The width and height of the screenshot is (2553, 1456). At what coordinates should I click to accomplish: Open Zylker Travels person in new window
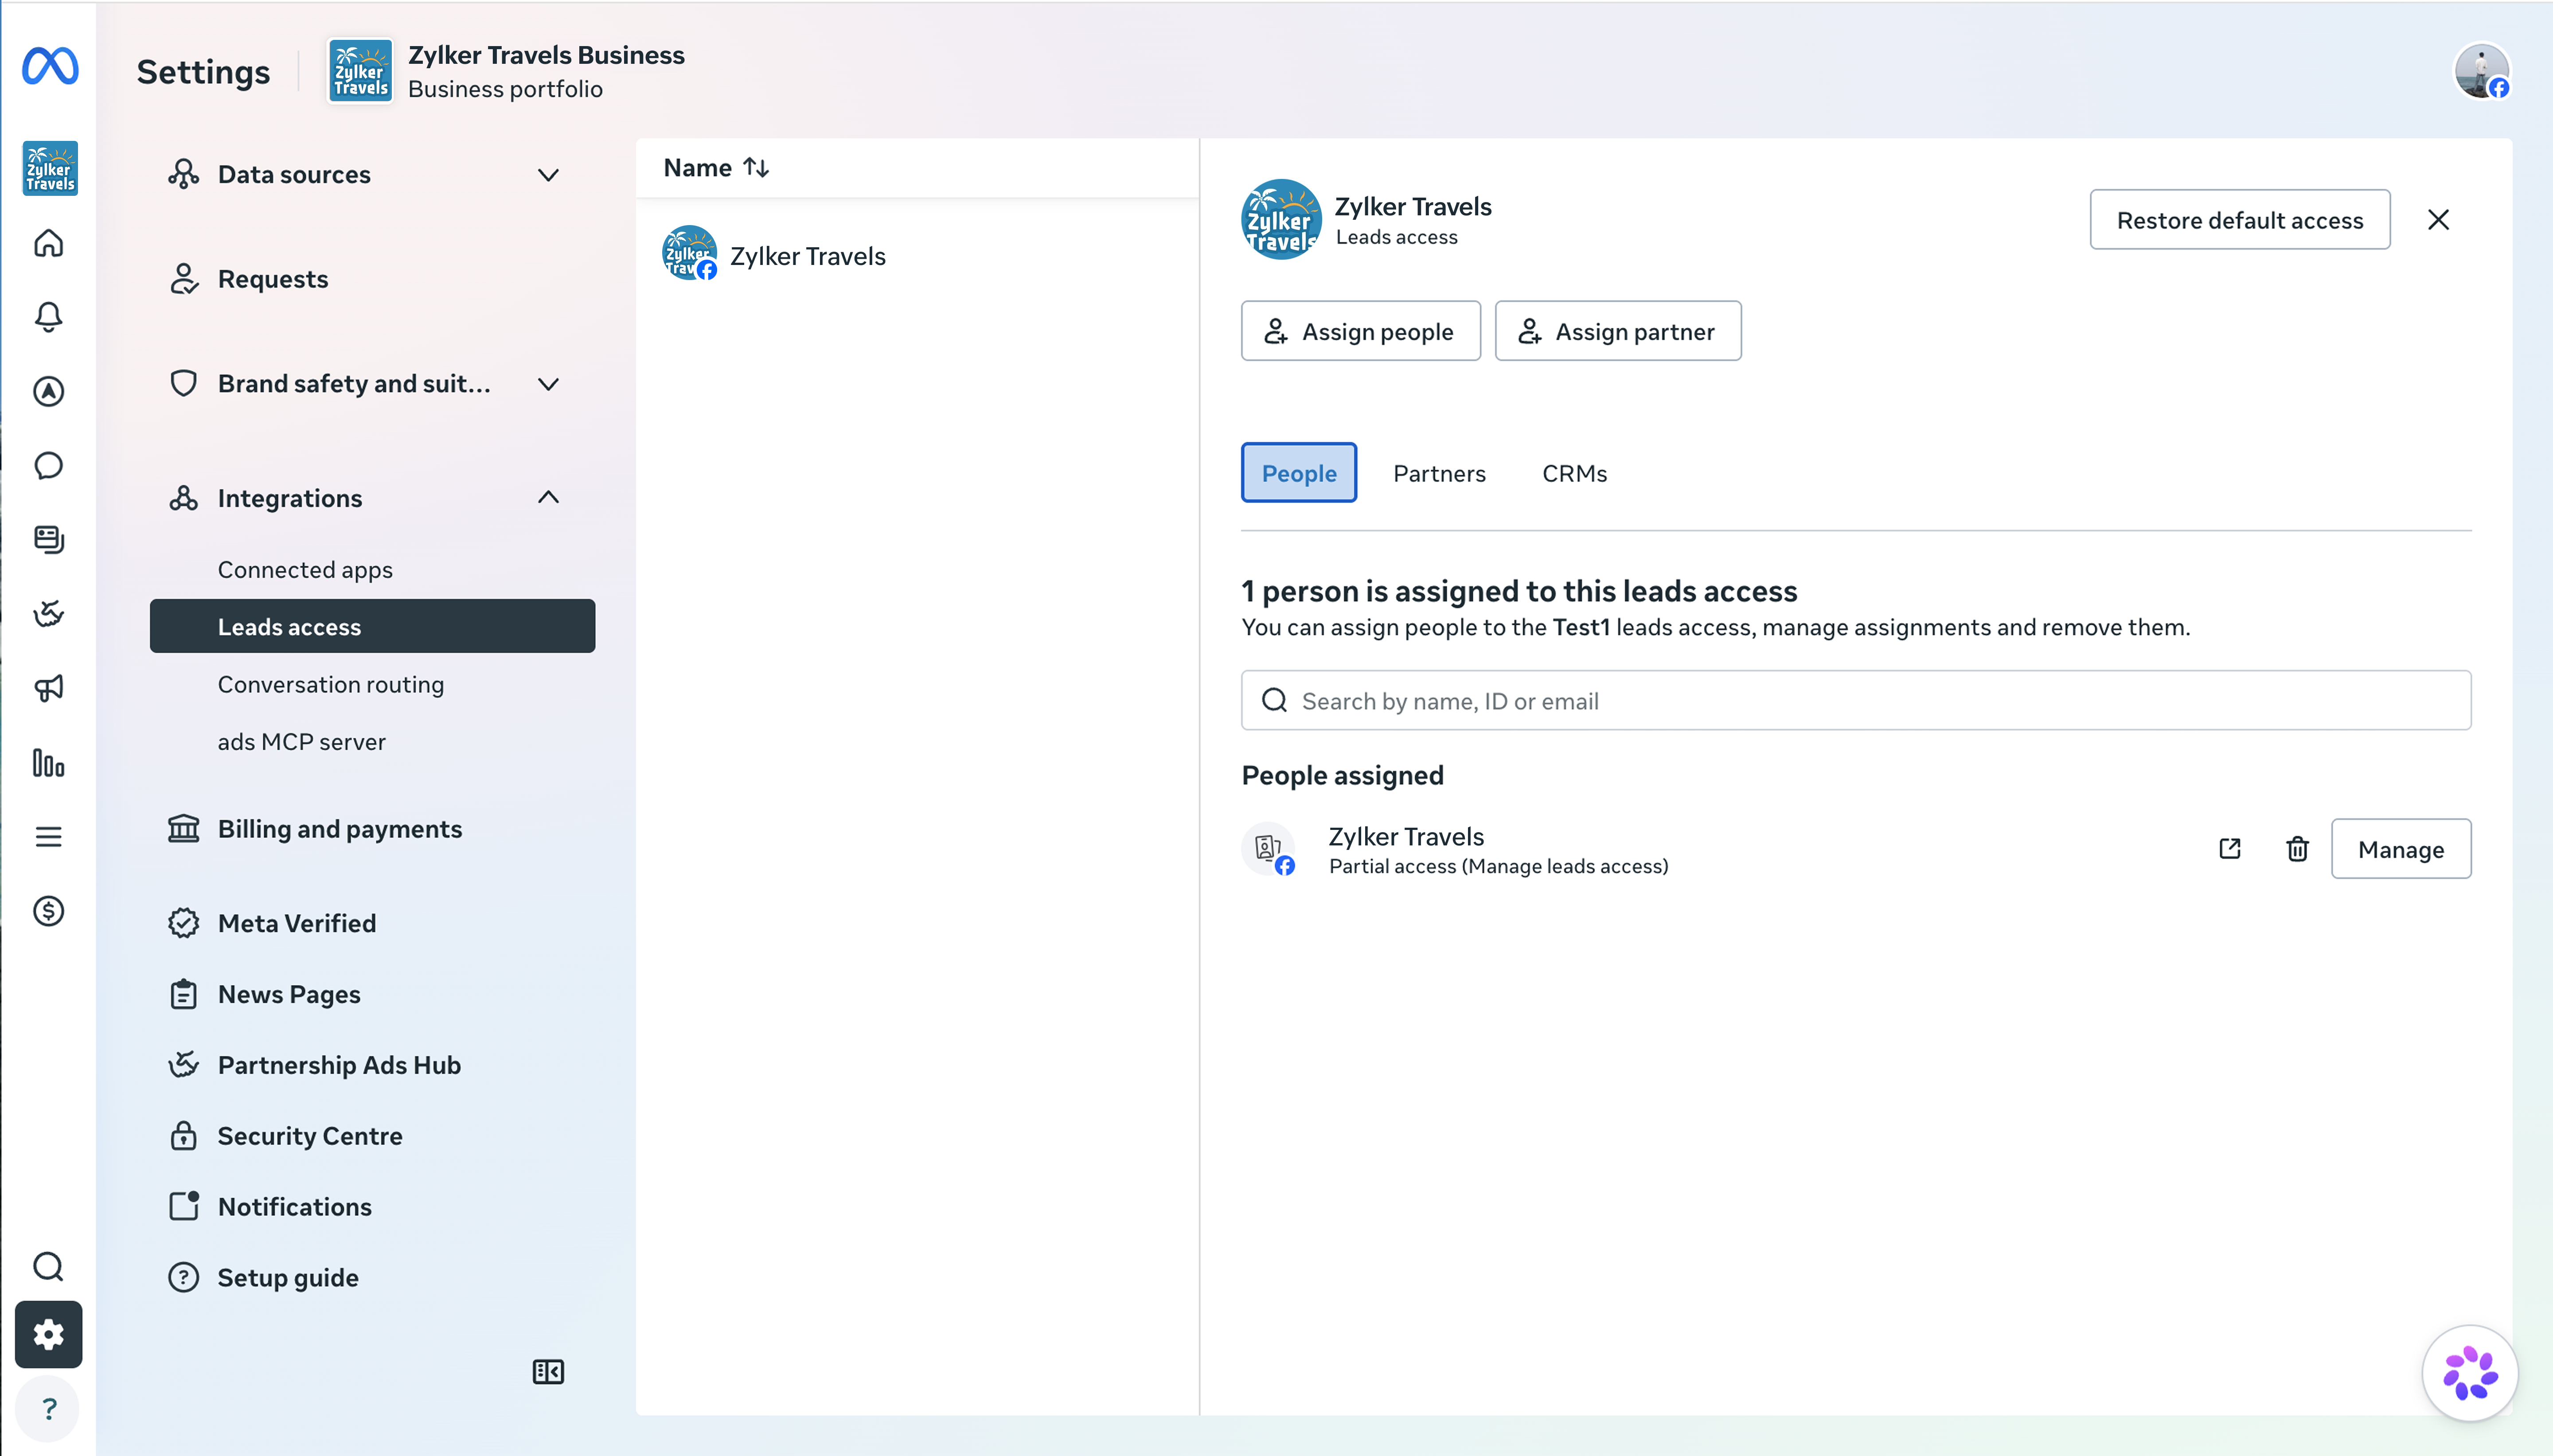pos(2230,849)
